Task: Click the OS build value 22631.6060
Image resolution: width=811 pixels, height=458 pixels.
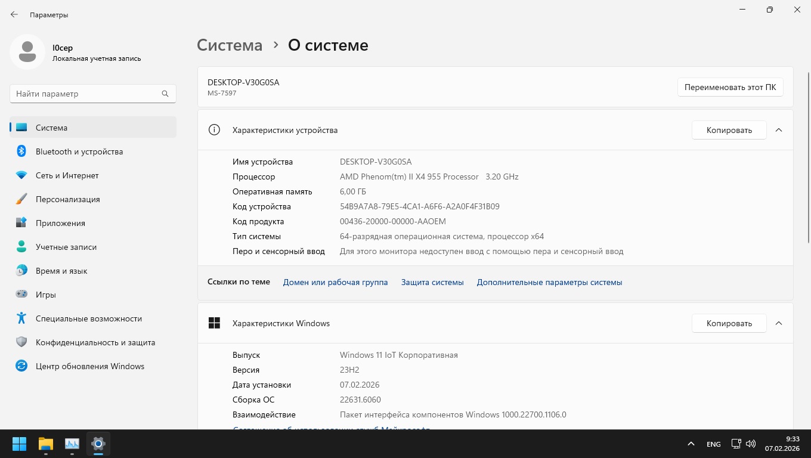Action: (x=360, y=400)
